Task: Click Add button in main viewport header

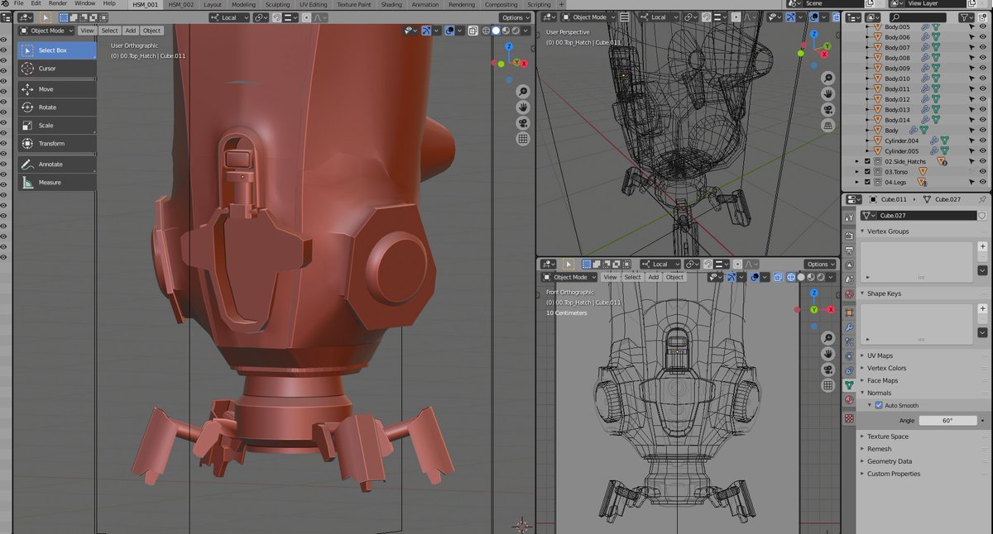Action: tap(131, 31)
